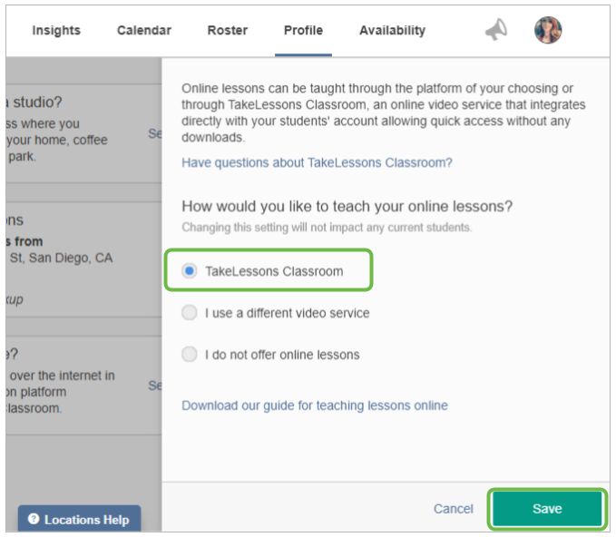
Task: Select the TakeLessons Classroom radio button
Action: [190, 271]
